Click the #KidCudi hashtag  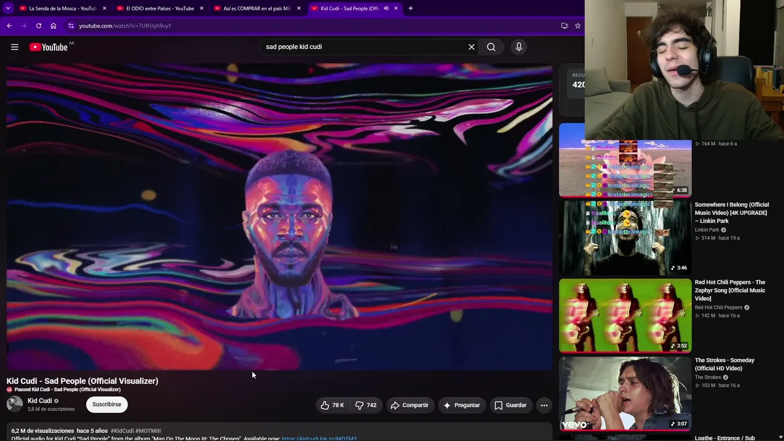point(122,431)
